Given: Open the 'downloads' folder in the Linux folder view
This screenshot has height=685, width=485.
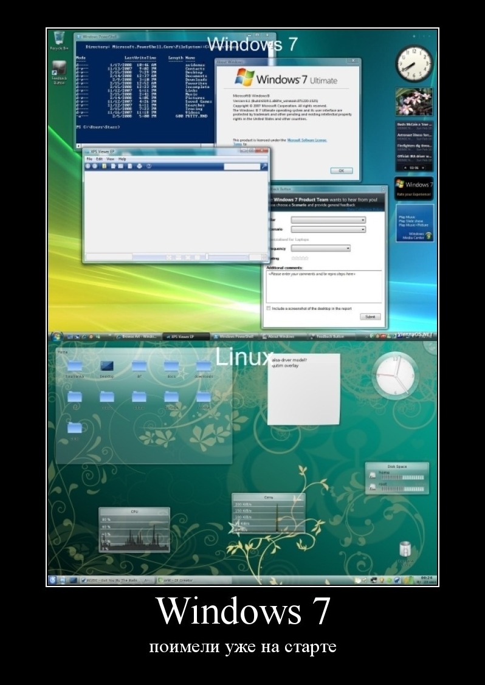Looking at the screenshot, I should (x=204, y=369).
